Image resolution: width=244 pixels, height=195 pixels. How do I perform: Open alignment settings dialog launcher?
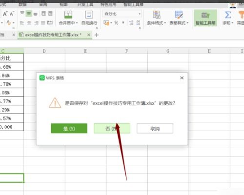tap(97, 28)
